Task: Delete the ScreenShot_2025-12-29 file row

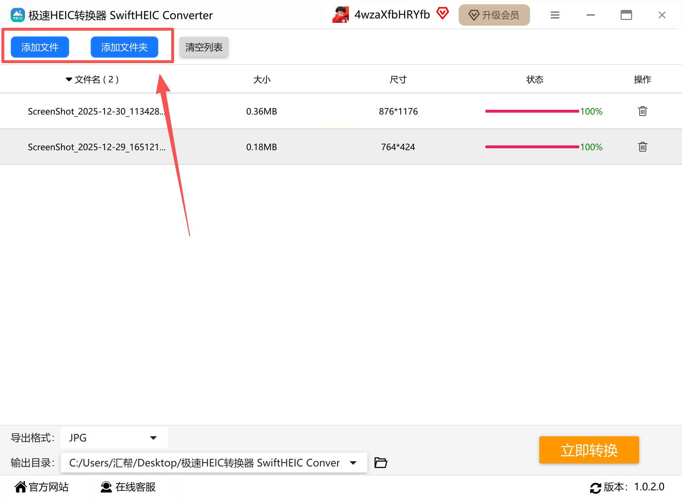Action: 642,147
